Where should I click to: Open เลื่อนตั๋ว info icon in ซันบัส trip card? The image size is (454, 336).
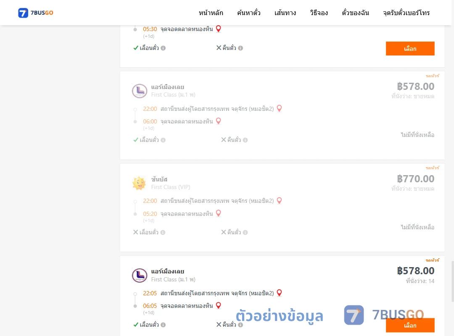163,232
